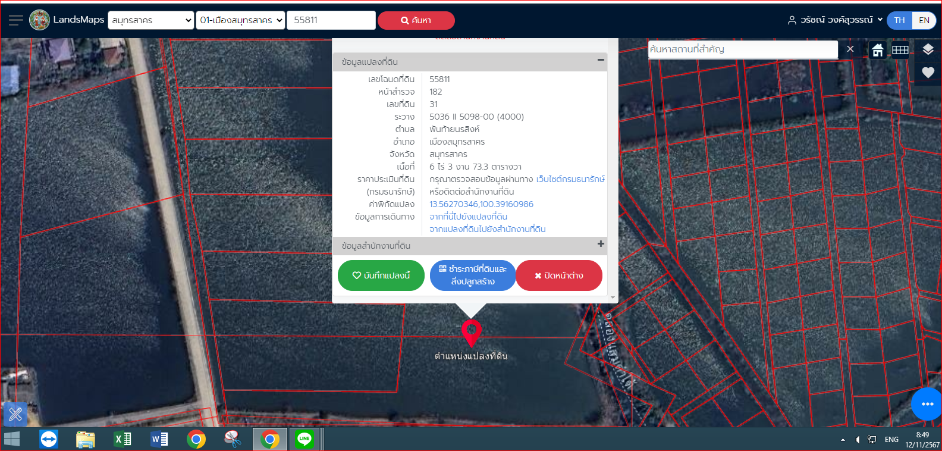Screen dimensions: 942x451
Task: Open LINE from the Windows taskbar
Action: [x=304, y=439]
